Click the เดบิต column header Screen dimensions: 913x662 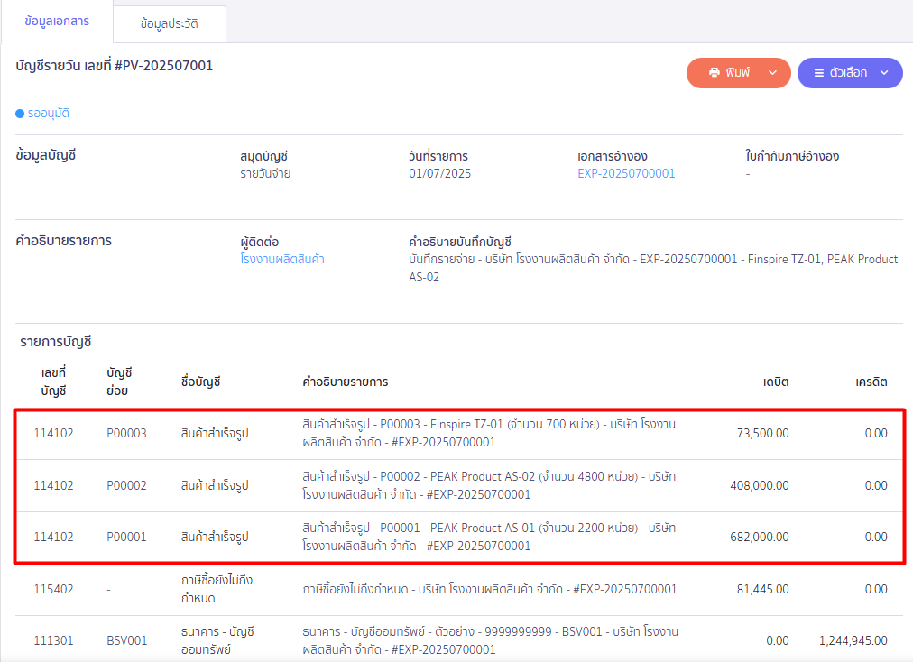(775, 382)
